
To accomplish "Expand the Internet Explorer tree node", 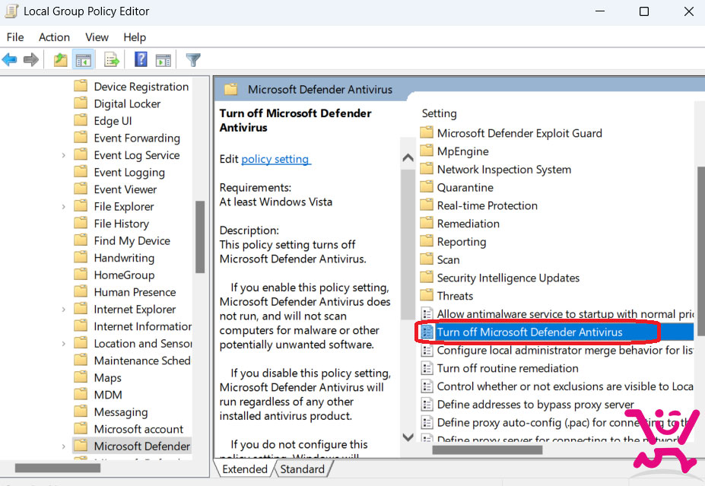I will coord(63,310).
